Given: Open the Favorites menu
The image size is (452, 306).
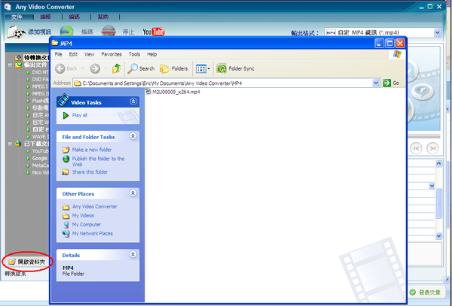Looking at the screenshot, I should point(111,54).
